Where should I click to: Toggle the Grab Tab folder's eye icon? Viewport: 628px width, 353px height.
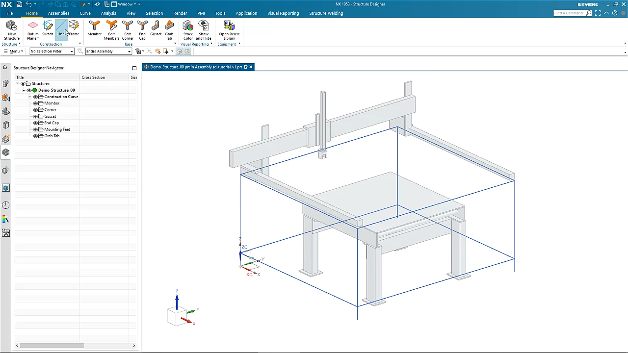(x=35, y=136)
